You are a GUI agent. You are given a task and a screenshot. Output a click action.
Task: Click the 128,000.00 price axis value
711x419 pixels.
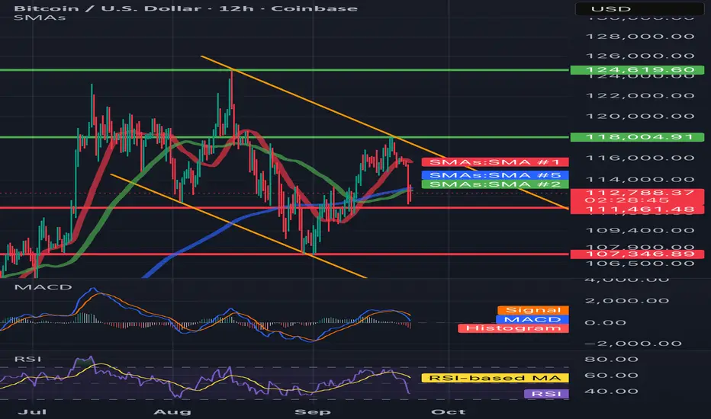[640, 37]
